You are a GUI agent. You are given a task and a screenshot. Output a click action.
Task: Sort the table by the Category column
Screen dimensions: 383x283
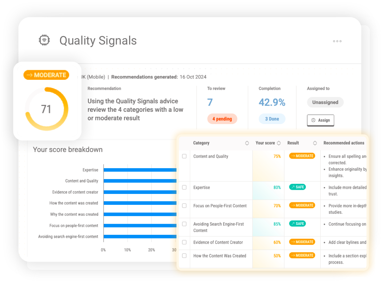coord(247,143)
